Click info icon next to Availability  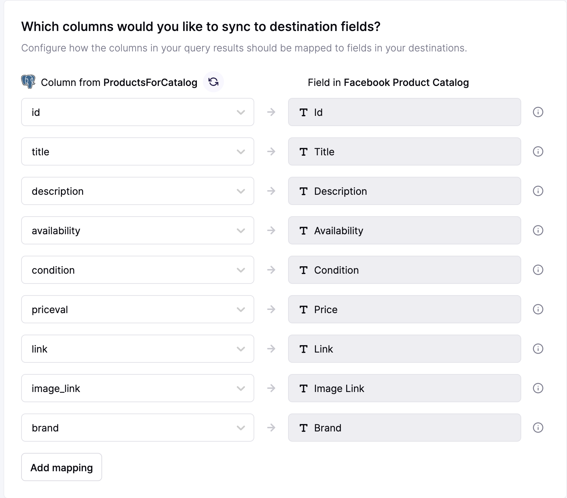[x=538, y=230]
